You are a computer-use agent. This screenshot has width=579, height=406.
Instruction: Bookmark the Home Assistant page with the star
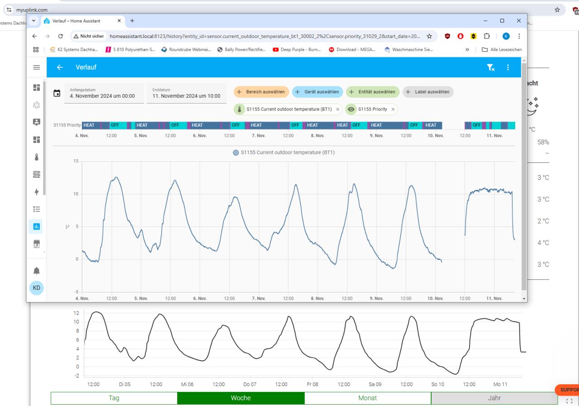click(x=429, y=37)
